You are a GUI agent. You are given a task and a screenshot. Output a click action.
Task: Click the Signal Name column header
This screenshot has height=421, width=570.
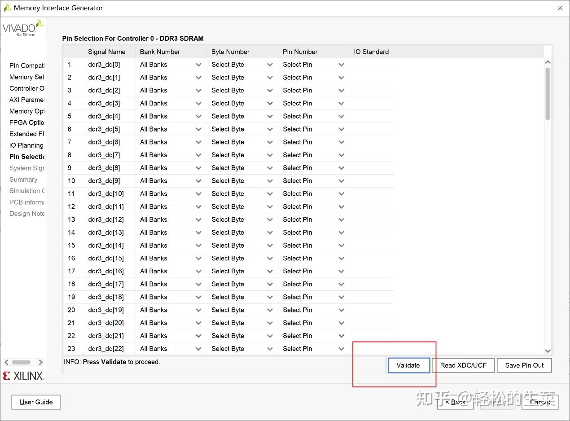pyautogui.click(x=107, y=52)
